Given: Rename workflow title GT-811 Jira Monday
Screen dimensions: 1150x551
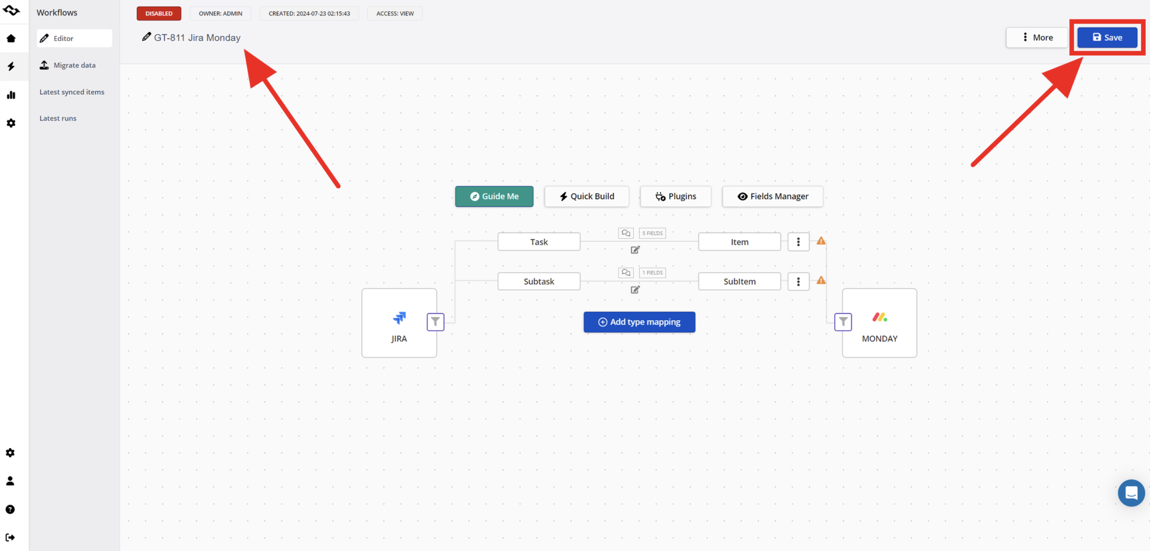Looking at the screenshot, I should 196,37.
